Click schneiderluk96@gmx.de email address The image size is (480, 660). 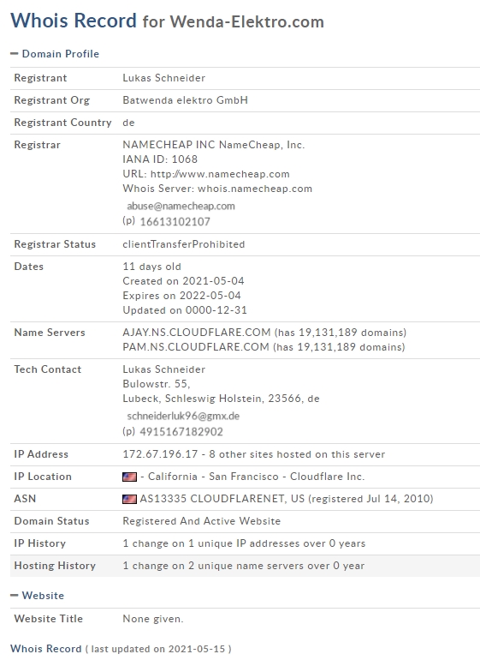pyautogui.click(x=183, y=416)
